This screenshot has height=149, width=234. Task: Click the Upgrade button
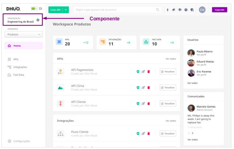click(x=219, y=10)
